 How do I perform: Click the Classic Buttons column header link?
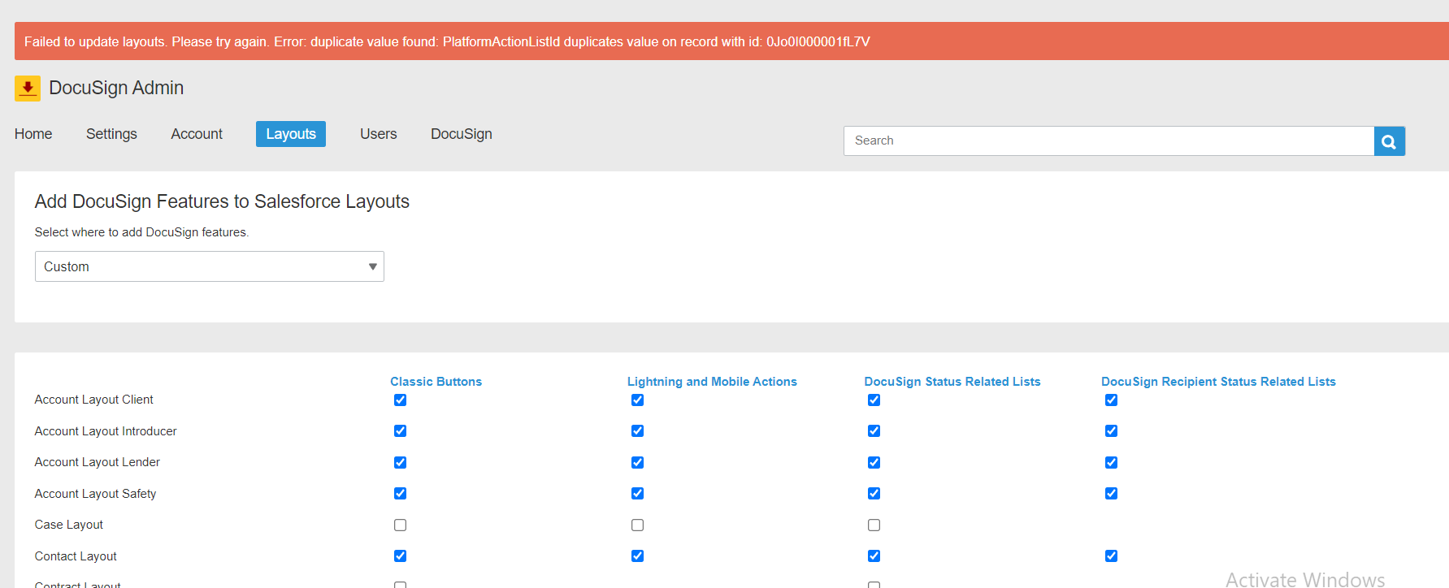click(436, 382)
